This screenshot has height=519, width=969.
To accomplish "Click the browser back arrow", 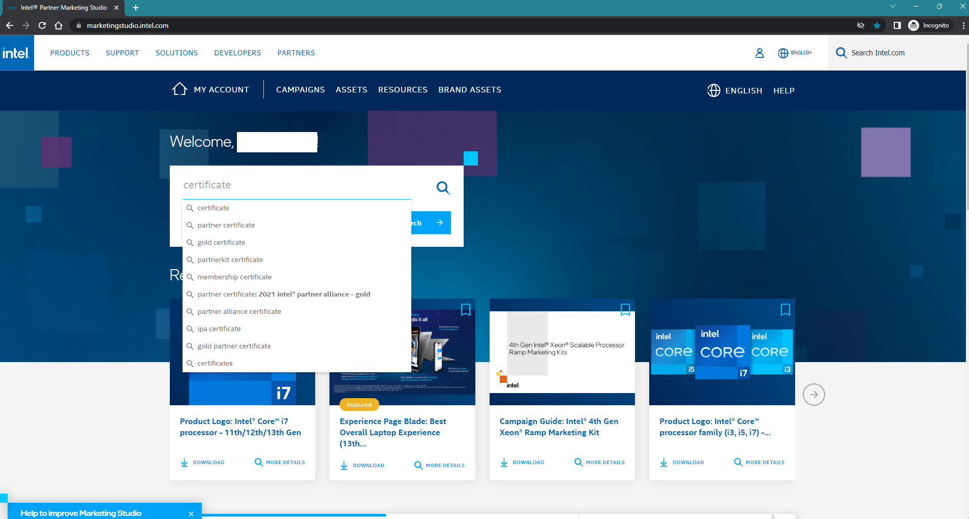I will click(10, 25).
